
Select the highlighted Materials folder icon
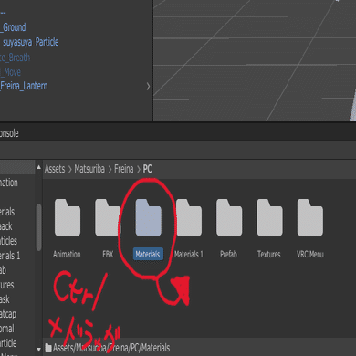coord(148,217)
